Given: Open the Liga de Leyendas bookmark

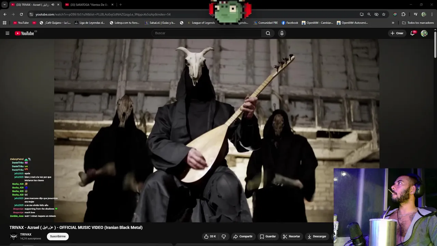Looking at the screenshot, I should tap(90, 23).
